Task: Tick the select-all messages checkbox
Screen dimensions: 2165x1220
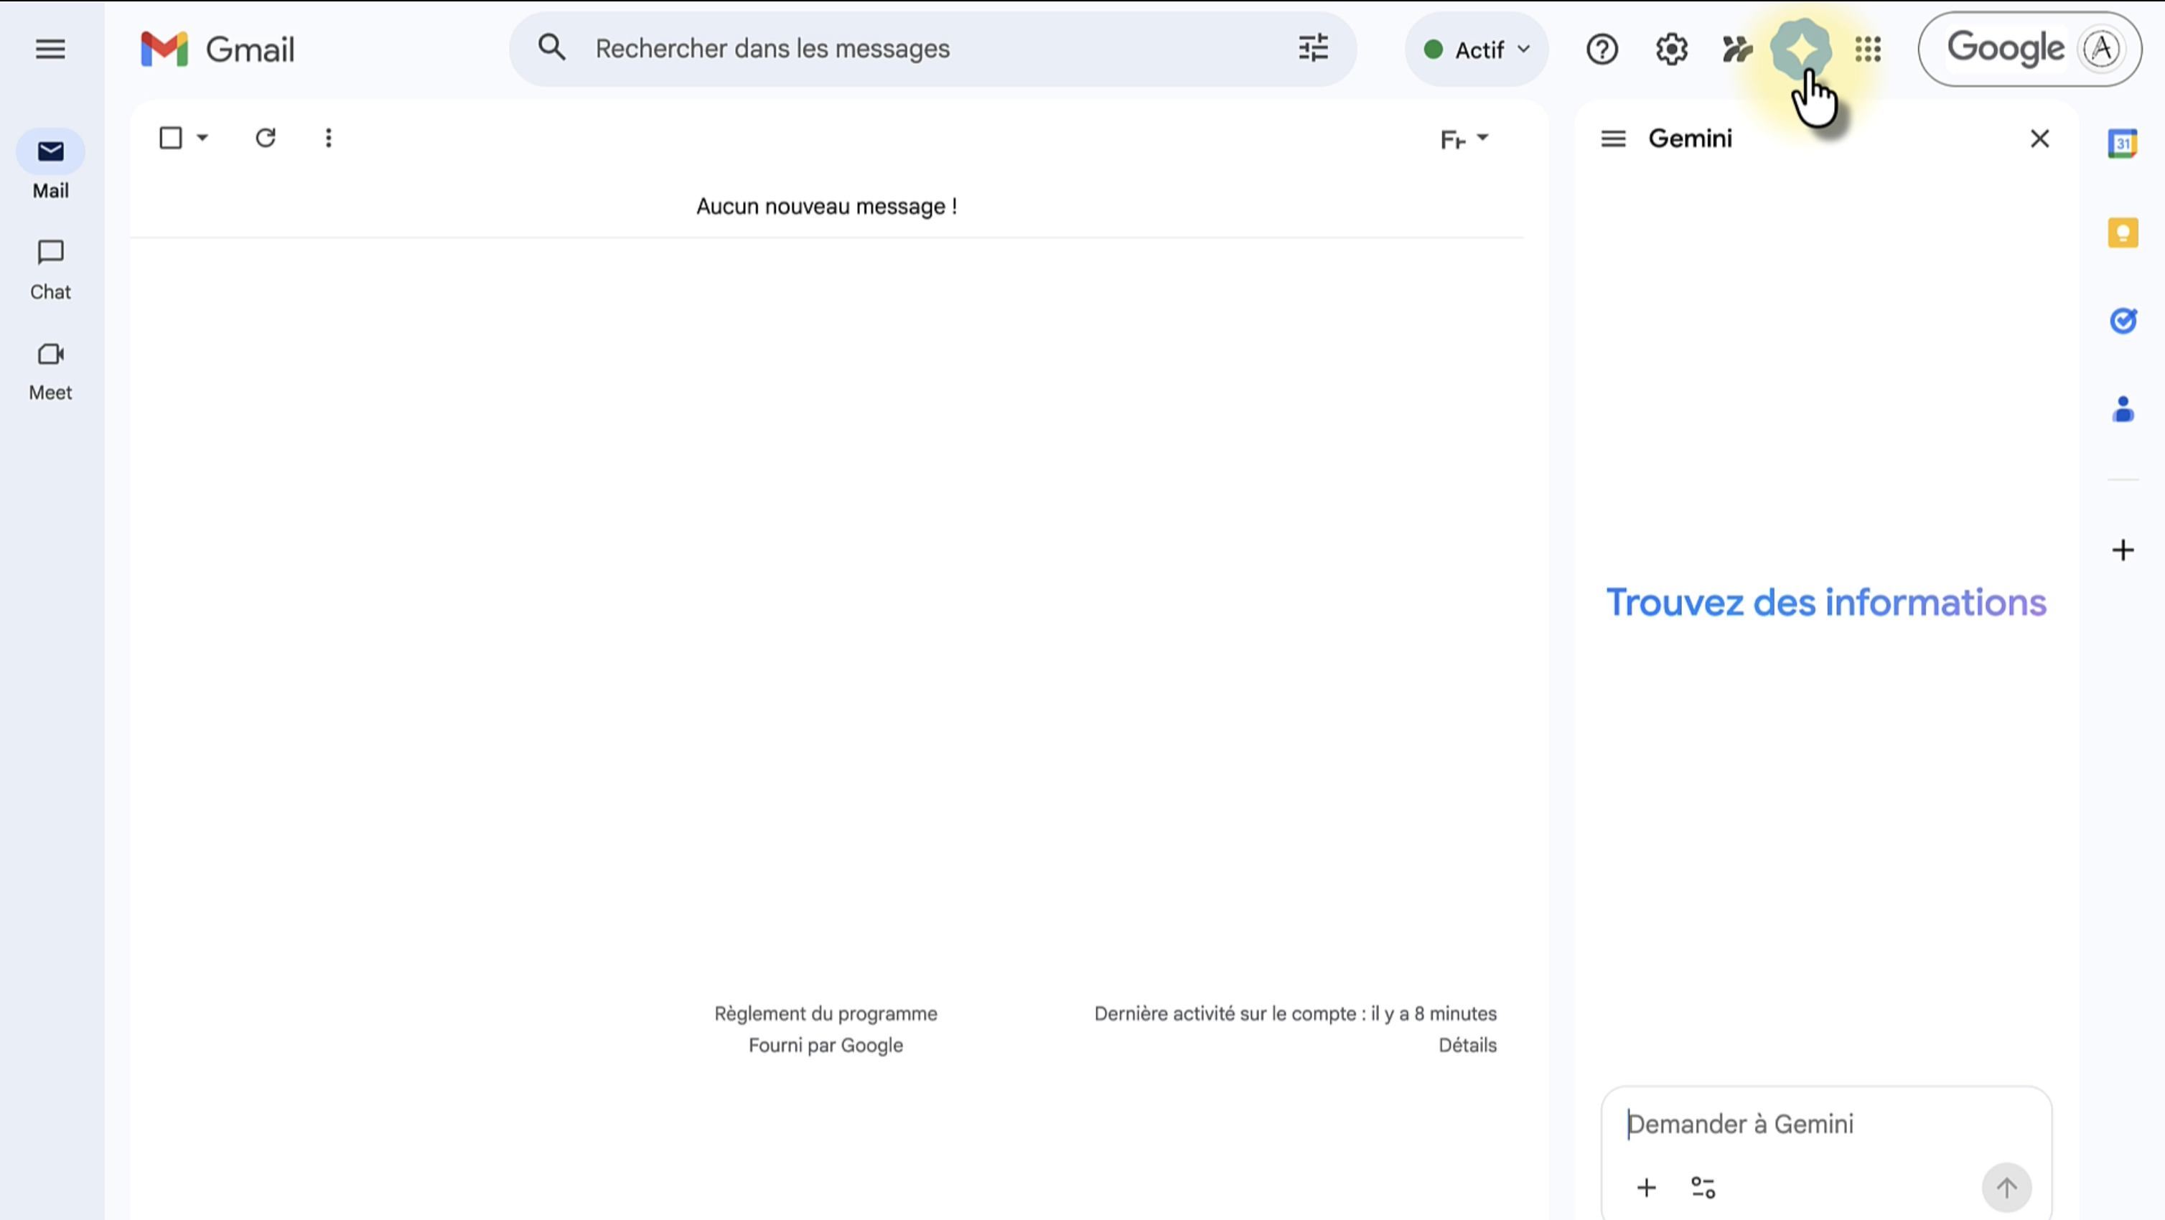Action: pos(171,138)
